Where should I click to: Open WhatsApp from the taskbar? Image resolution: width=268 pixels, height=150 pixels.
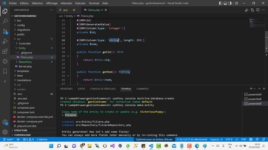pyautogui.click(x=128, y=146)
